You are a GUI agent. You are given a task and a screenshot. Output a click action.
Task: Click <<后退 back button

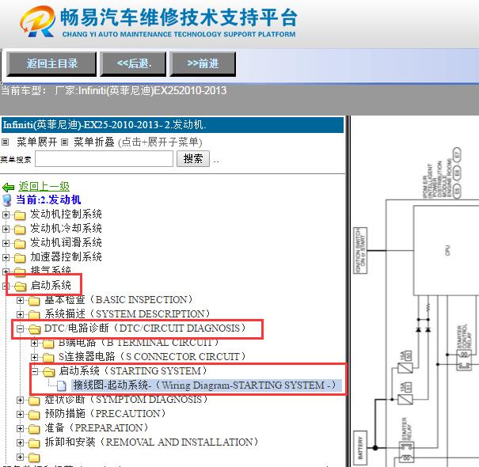134,63
